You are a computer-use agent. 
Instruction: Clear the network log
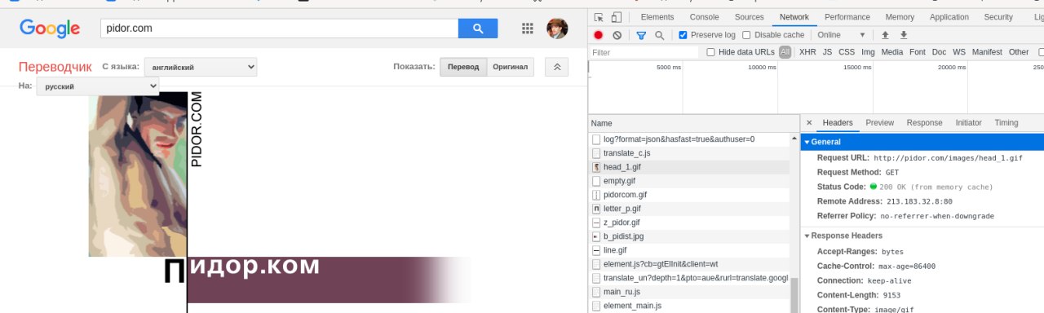point(617,35)
